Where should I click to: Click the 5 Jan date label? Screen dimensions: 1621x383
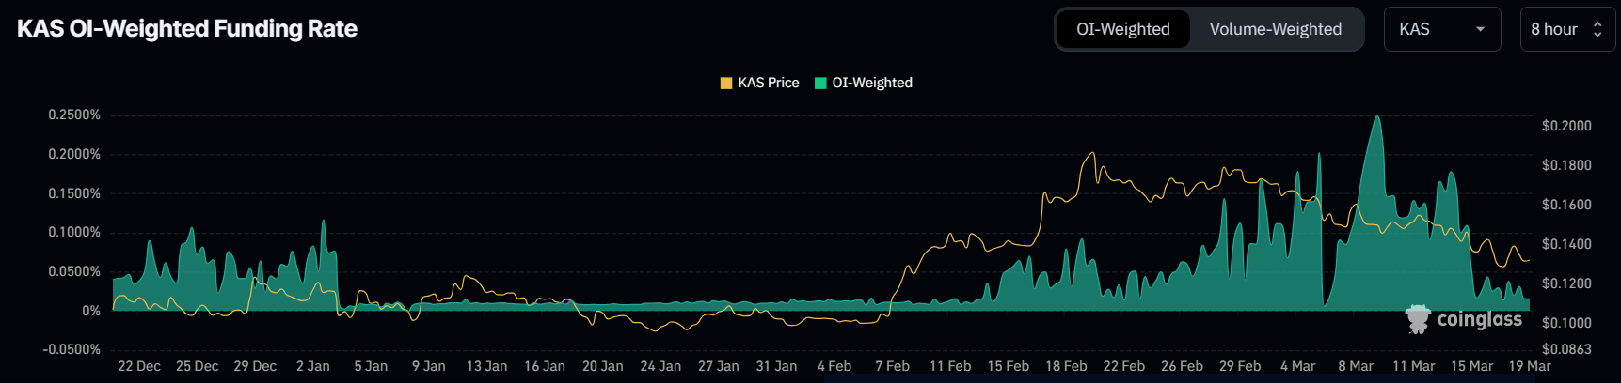point(371,366)
